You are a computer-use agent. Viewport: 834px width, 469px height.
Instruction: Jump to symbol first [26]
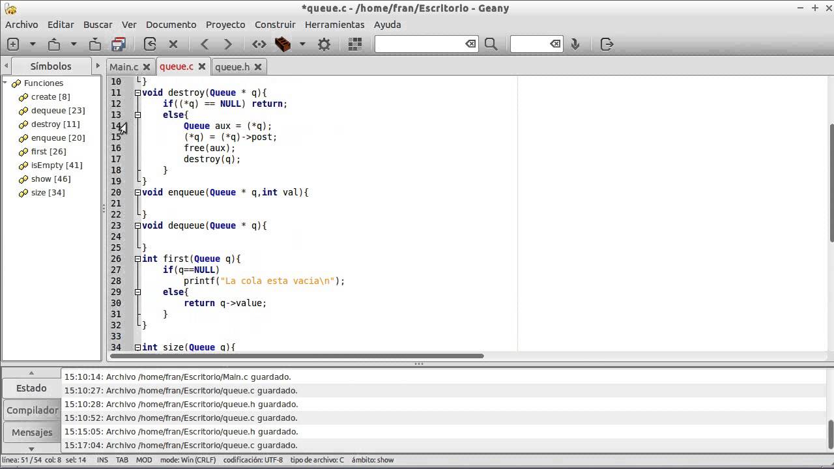click(x=48, y=151)
